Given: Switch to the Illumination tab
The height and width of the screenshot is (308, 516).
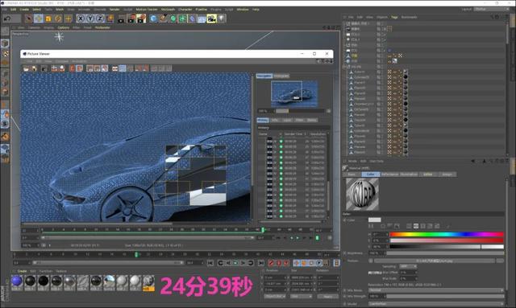Looking at the screenshot, I should 409,175.
